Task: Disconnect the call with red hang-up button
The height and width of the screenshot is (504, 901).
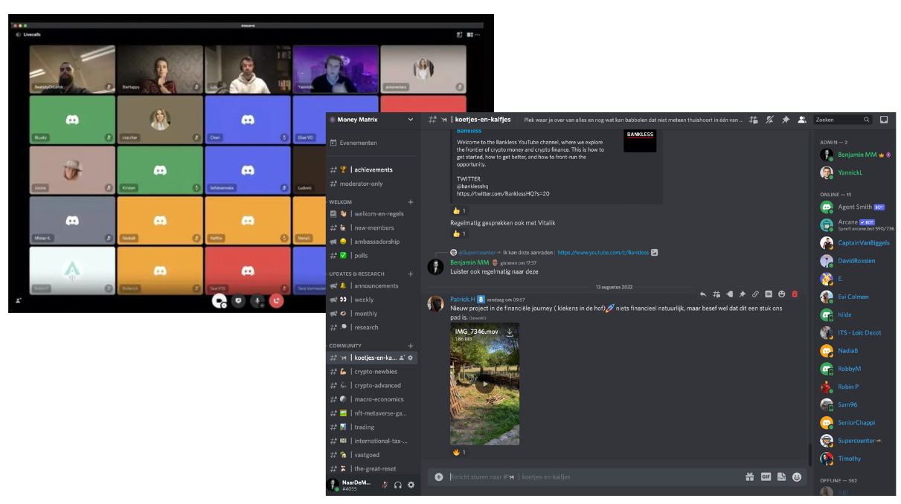Action: 277,301
